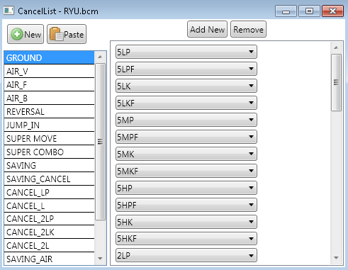Open the 5HP dropdown
348x270 pixels.
coord(186,188)
